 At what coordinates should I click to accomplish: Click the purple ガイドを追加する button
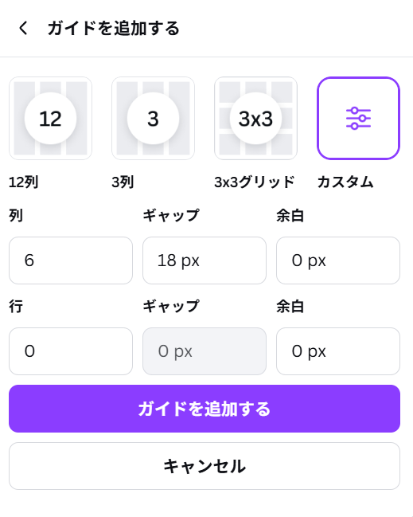tap(205, 409)
